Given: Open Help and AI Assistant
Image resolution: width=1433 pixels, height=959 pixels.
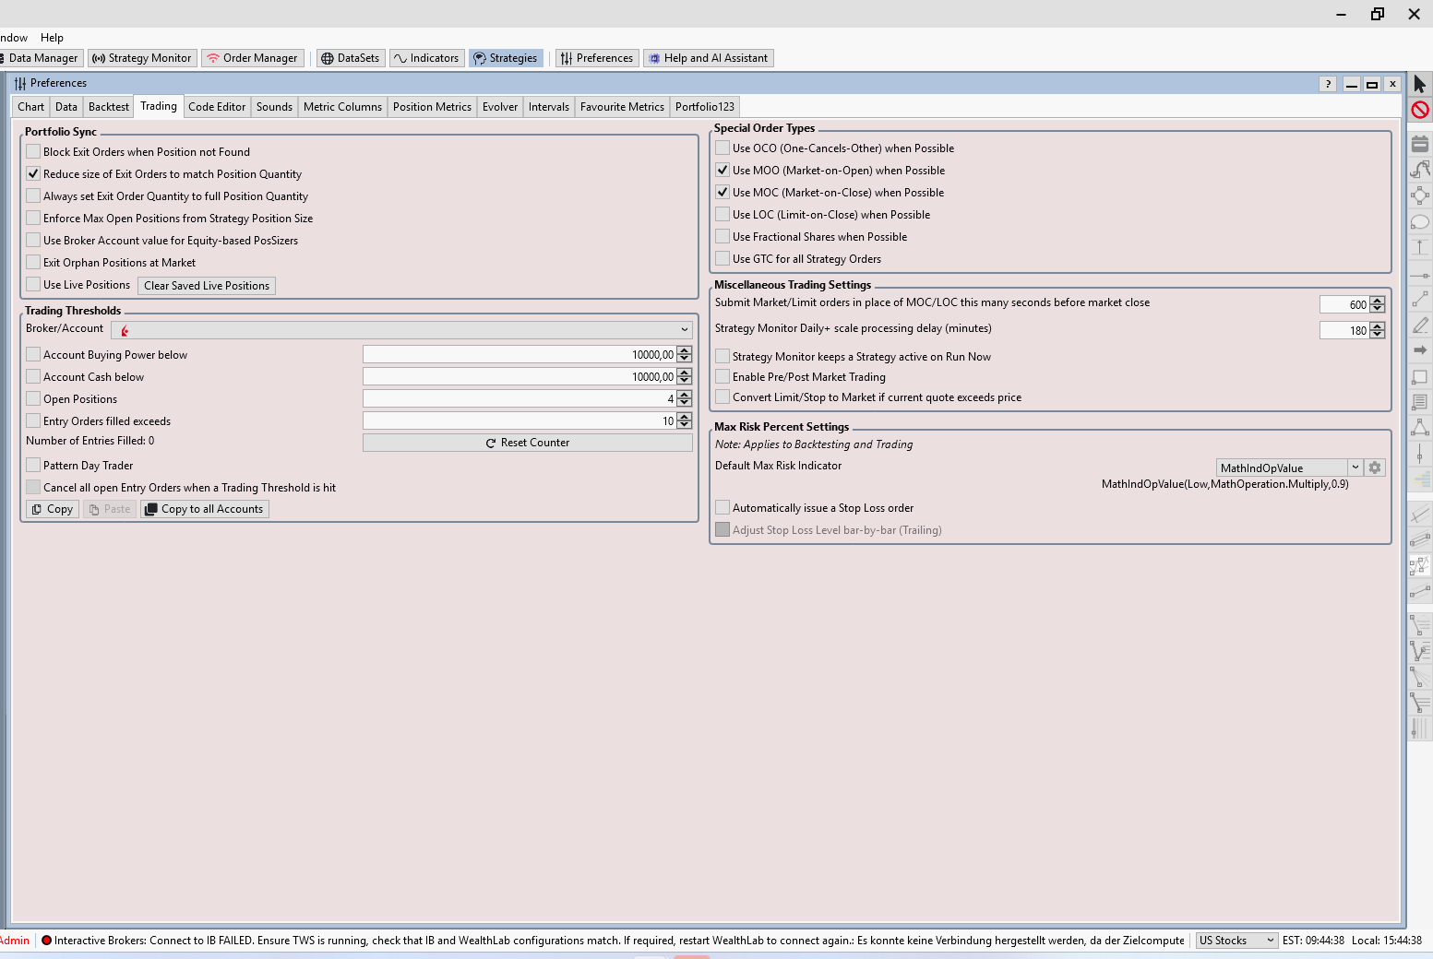Looking at the screenshot, I should pos(708,58).
